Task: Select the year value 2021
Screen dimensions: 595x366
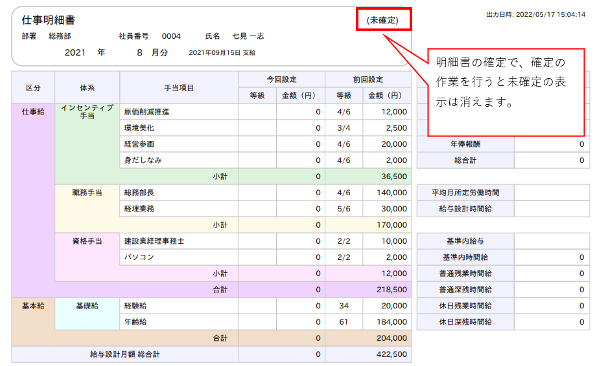Action: [76, 52]
